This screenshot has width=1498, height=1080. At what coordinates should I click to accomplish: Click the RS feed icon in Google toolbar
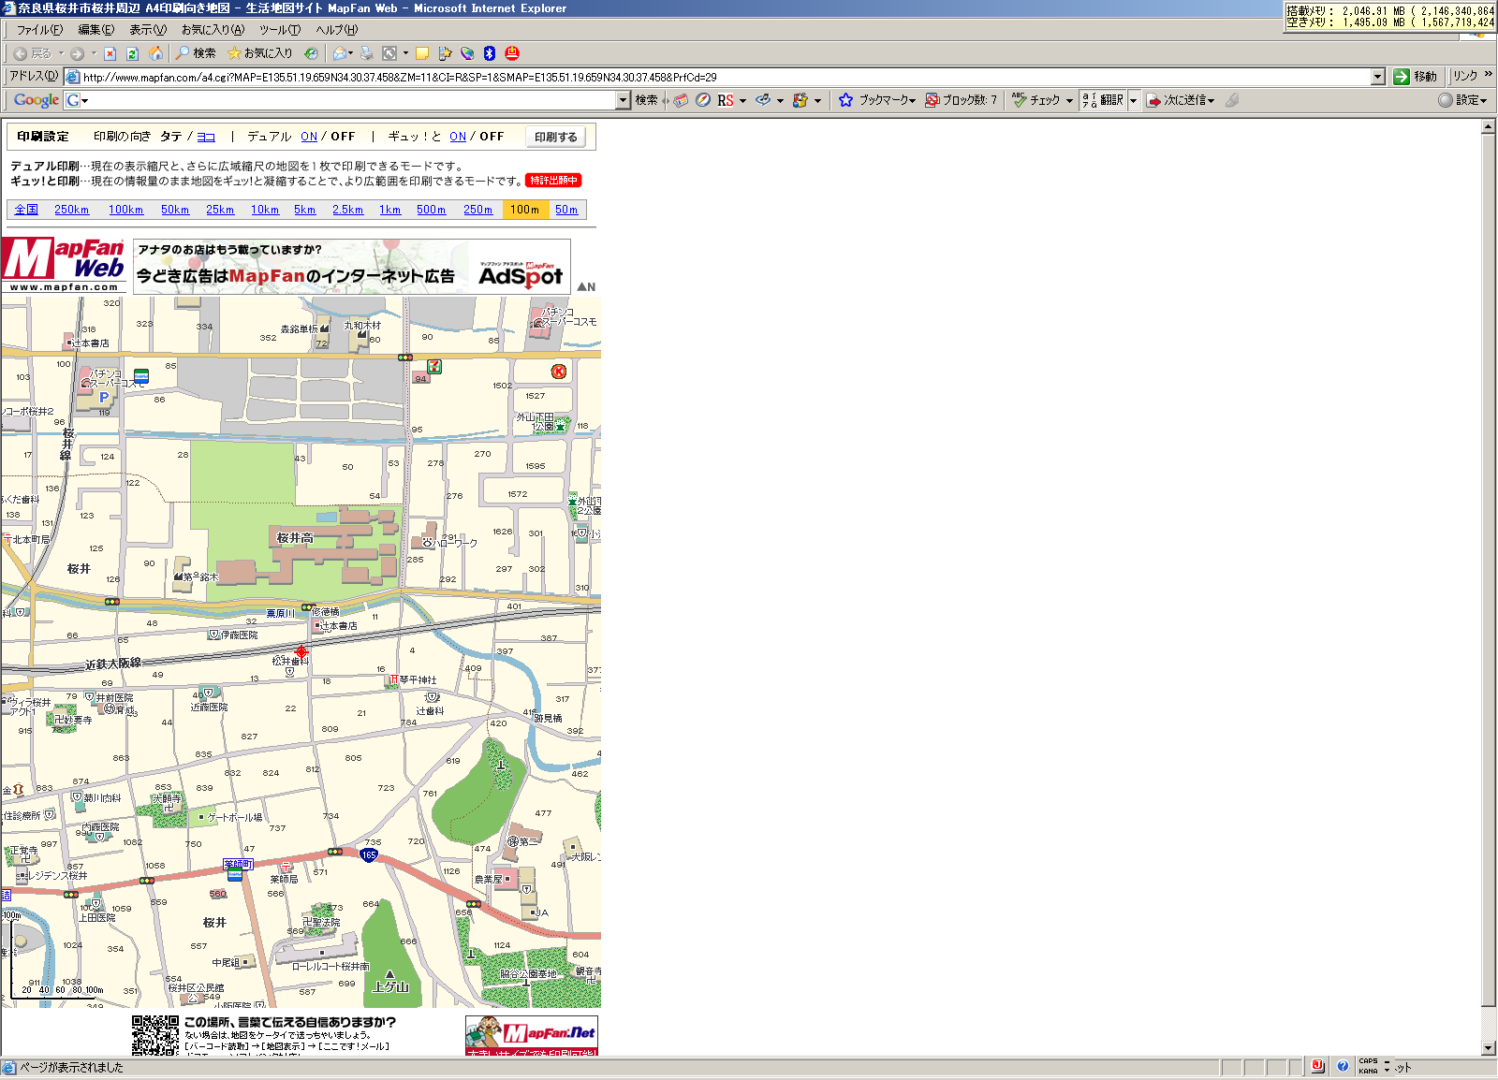(x=726, y=100)
